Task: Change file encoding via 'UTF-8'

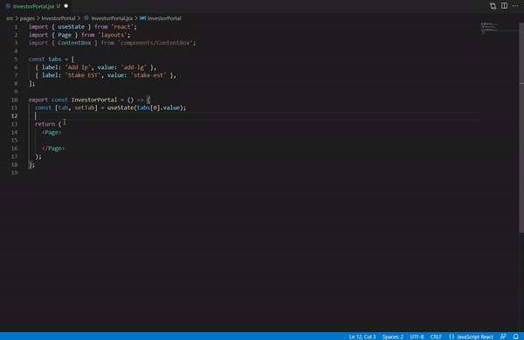Action: (x=417, y=337)
